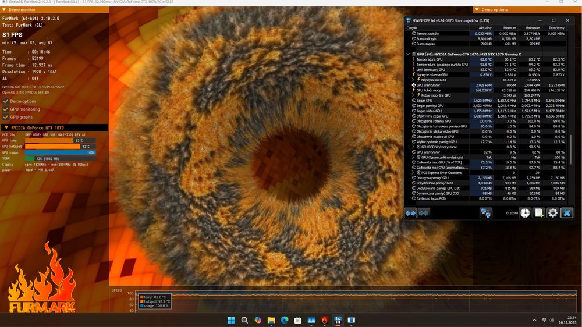Click HWiNFO expand-columns arrows button
The image size is (582, 327).
410,213
